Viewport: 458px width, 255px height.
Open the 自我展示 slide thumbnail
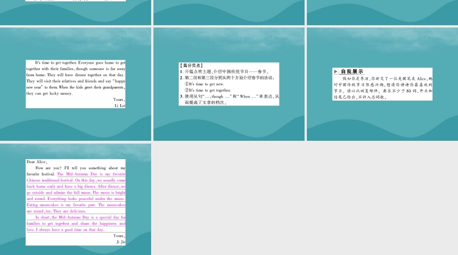(382, 84)
